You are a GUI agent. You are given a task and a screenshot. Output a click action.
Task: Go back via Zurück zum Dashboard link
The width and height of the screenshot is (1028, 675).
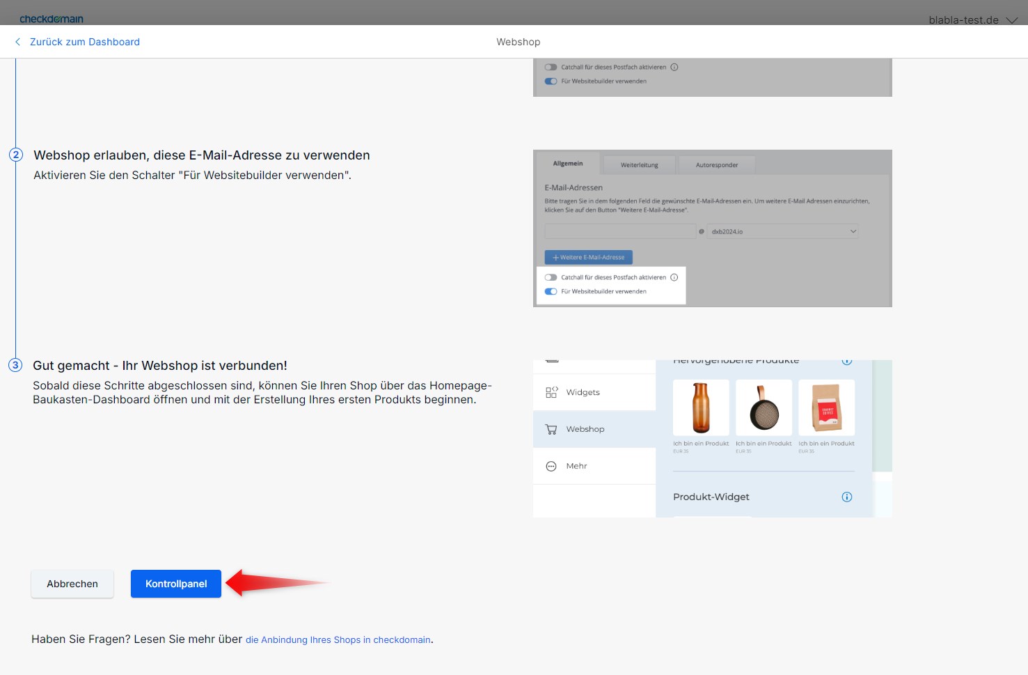[84, 42]
